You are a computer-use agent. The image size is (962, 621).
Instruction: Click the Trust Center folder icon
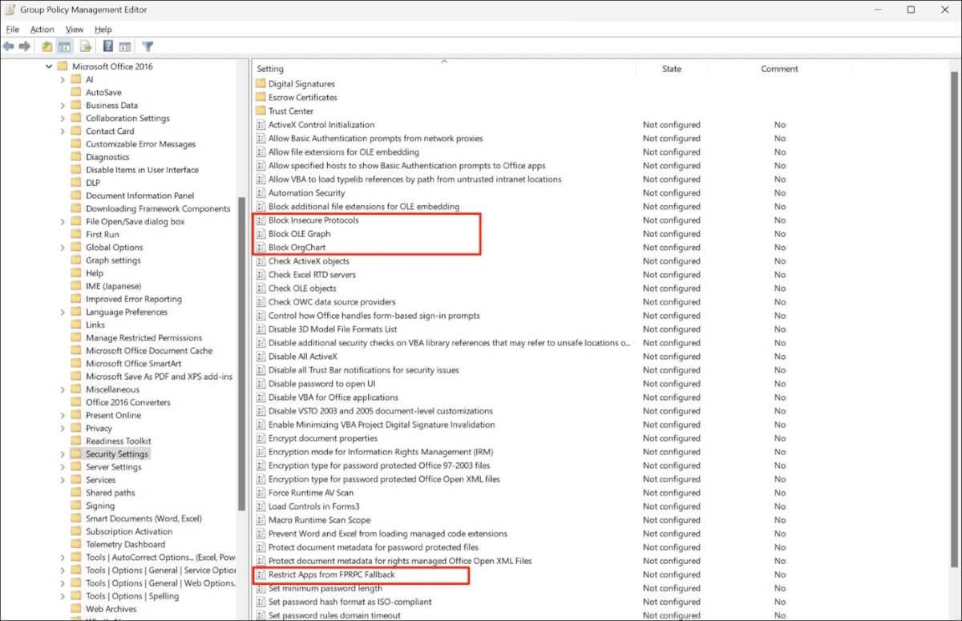click(x=261, y=111)
